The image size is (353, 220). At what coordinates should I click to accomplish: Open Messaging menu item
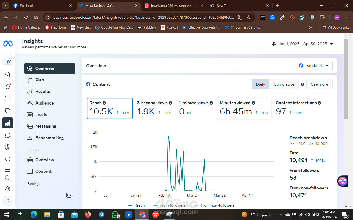(x=50, y=126)
